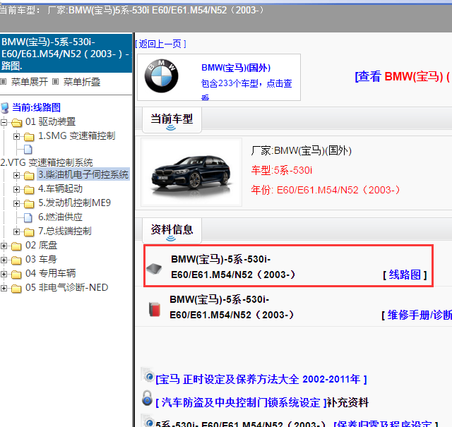Open 汽车防盗及中央控制门锁系统设定 link
452x427 pixels.
tap(242, 402)
